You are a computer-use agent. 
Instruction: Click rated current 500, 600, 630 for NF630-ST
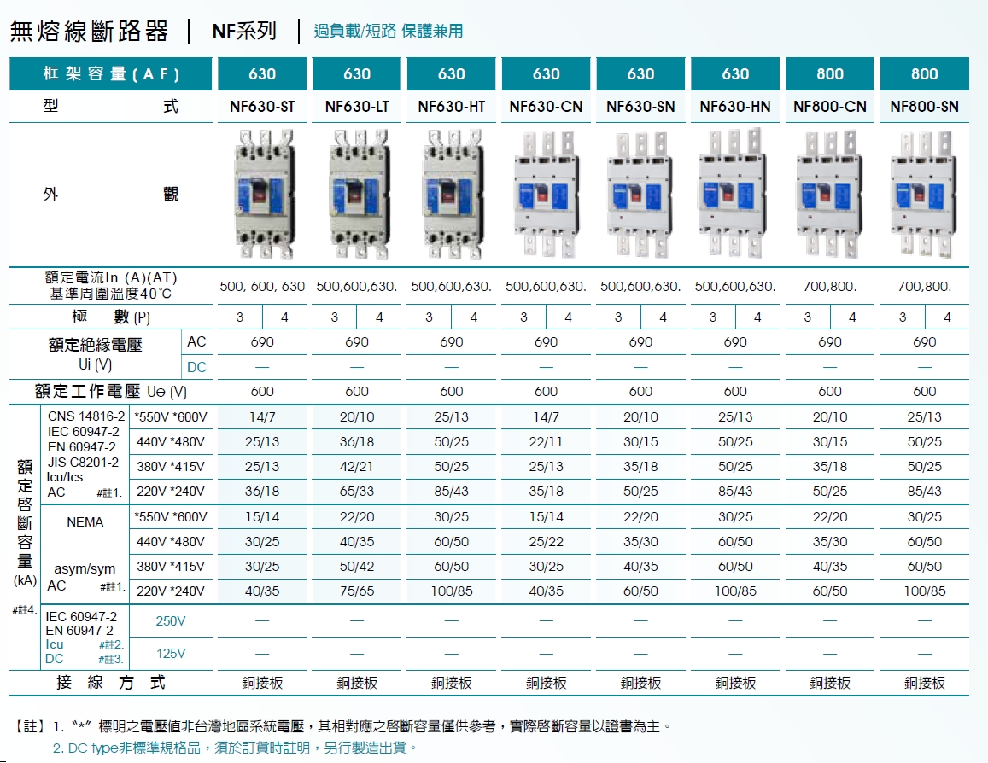tap(262, 287)
